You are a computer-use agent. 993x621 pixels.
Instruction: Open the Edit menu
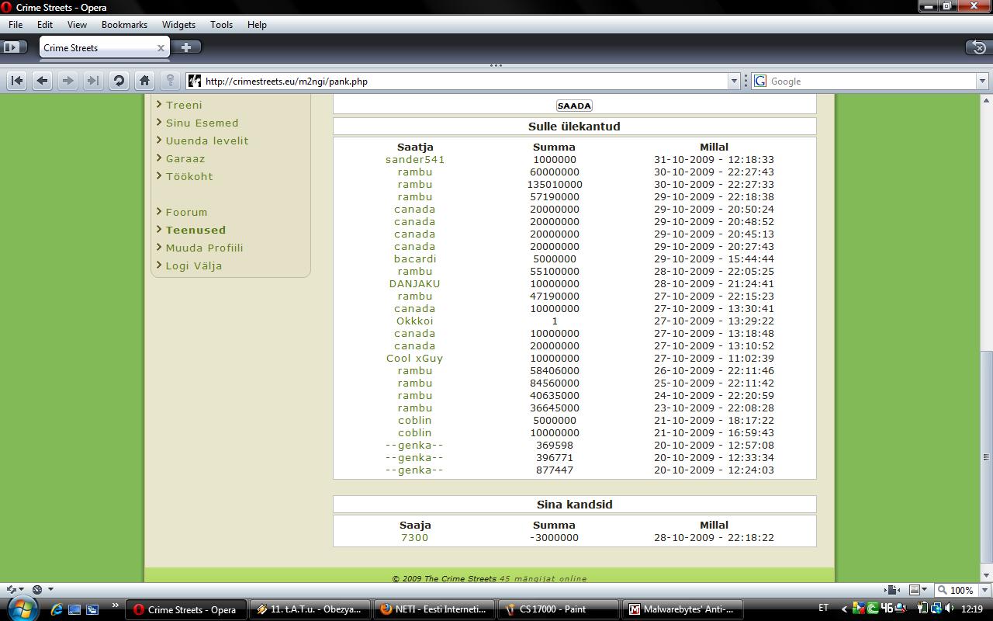(45, 24)
